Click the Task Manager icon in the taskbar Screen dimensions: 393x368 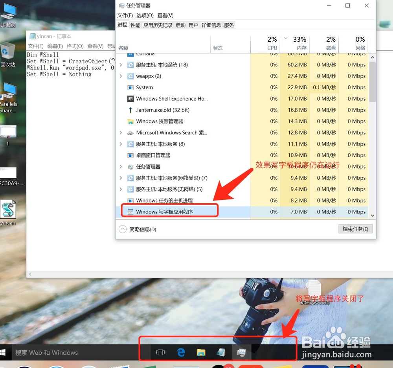coord(241,352)
